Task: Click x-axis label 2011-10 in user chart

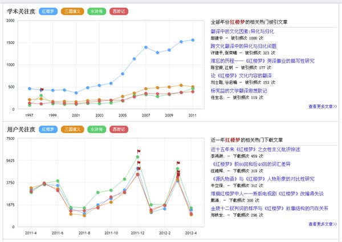Action: click(111, 233)
